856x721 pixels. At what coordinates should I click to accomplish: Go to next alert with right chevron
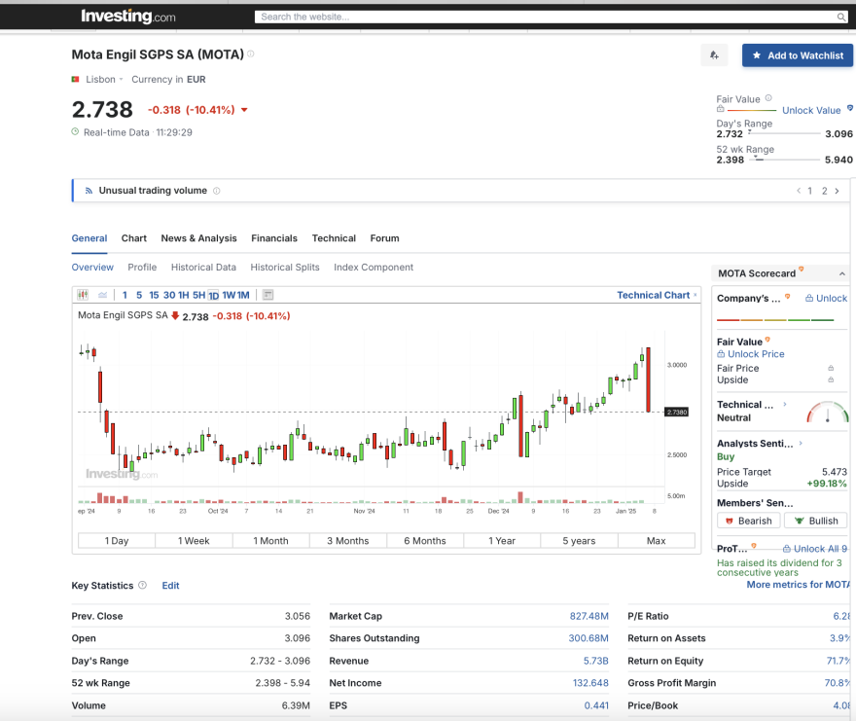[x=837, y=191]
